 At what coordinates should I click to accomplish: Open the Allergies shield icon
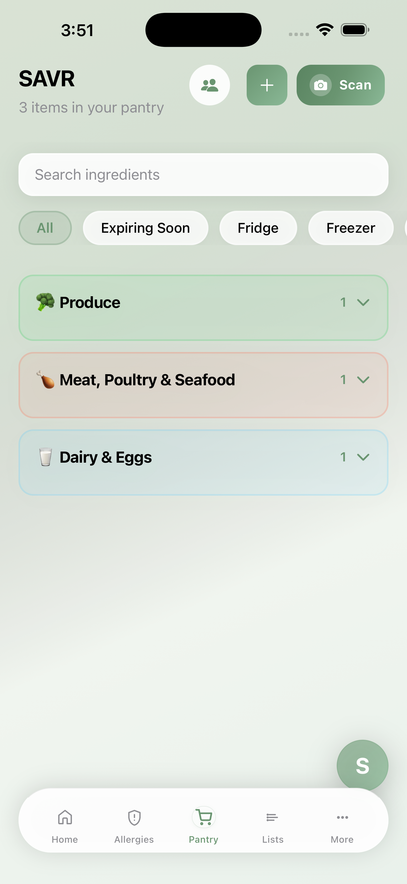134,817
